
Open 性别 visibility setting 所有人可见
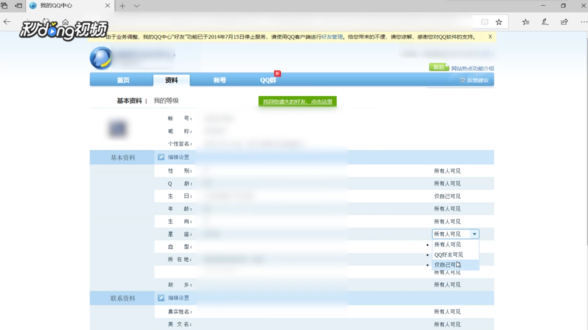click(447, 171)
